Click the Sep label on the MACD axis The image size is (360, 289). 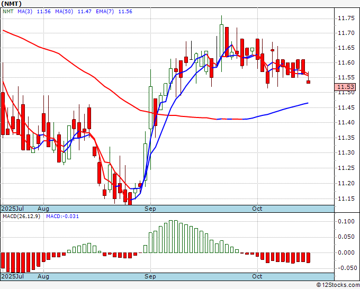tap(150, 276)
